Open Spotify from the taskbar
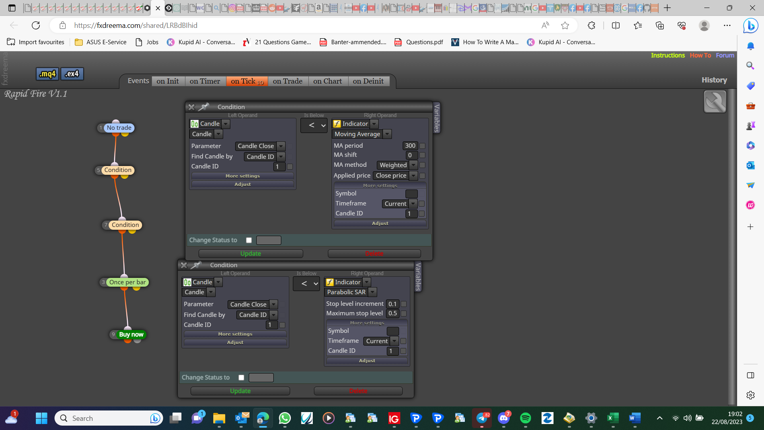This screenshot has height=430, width=764. pyautogui.click(x=526, y=418)
